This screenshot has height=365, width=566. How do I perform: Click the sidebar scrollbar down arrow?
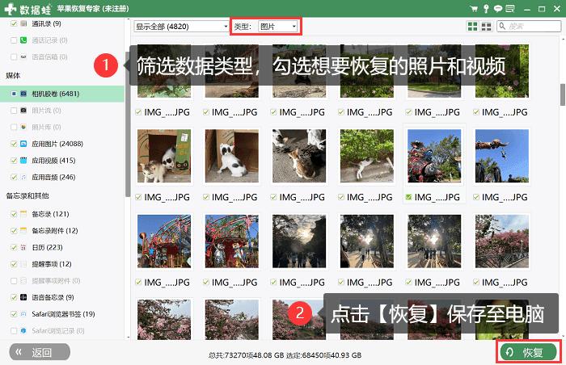tap(128, 338)
